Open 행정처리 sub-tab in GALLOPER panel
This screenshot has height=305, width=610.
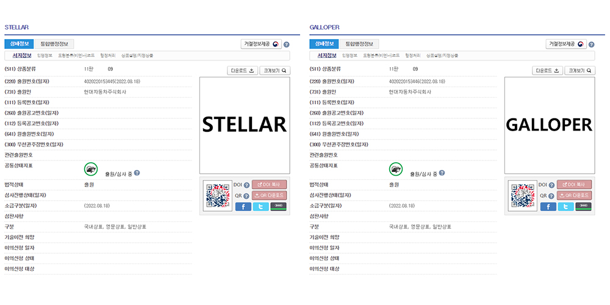(413, 56)
